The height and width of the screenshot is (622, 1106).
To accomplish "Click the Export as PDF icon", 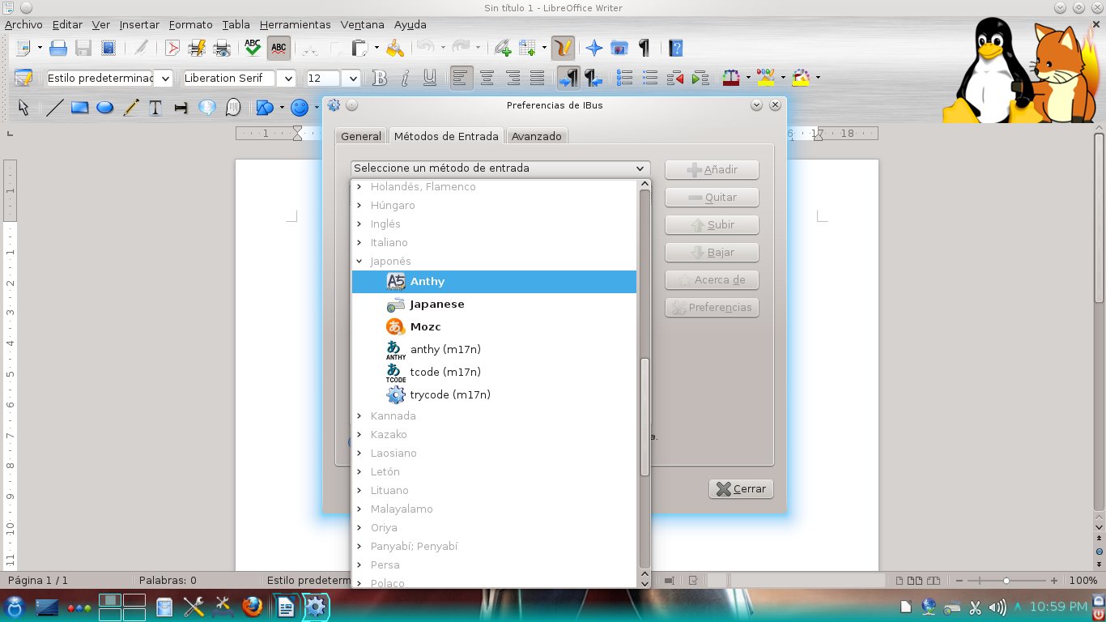I will pos(172,48).
